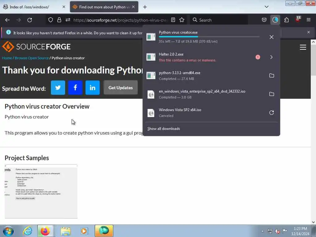
Task: Click the Search box in the toolbar
Action: click(x=219, y=20)
